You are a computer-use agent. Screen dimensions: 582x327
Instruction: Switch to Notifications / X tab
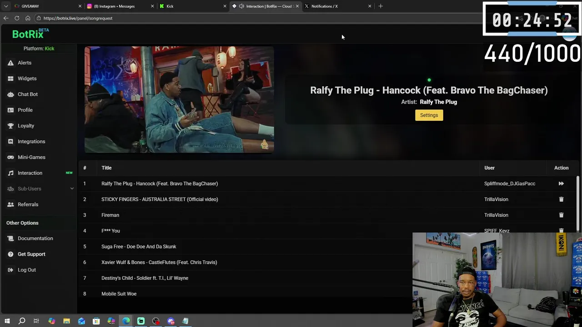(x=337, y=6)
